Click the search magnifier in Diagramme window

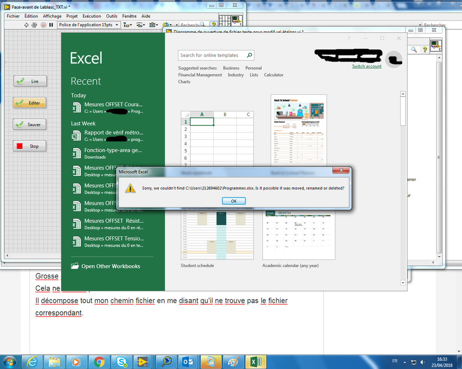[414, 49]
